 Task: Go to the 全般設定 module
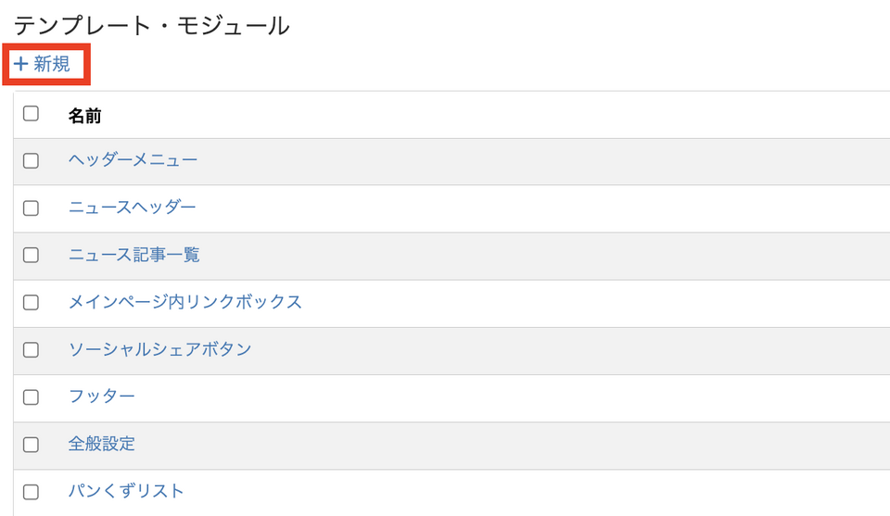coord(101,444)
